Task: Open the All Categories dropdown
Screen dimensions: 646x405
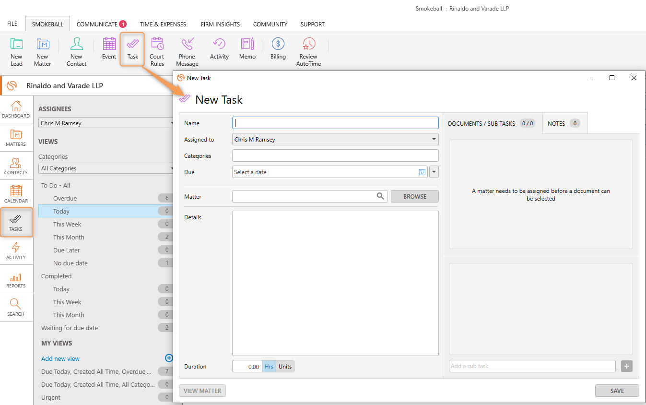Action: coord(106,168)
